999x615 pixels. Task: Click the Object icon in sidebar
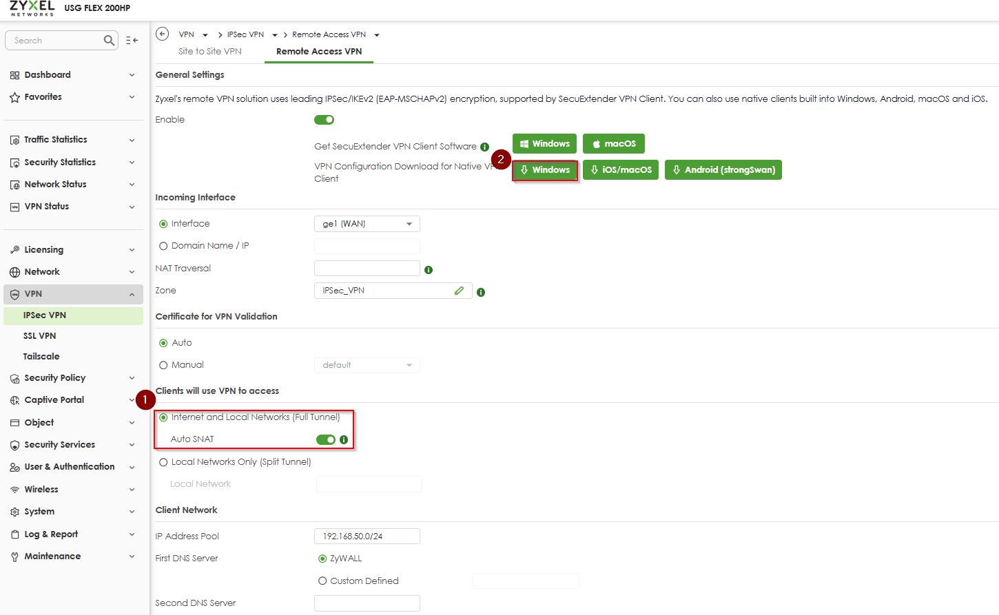click(14, 423)
